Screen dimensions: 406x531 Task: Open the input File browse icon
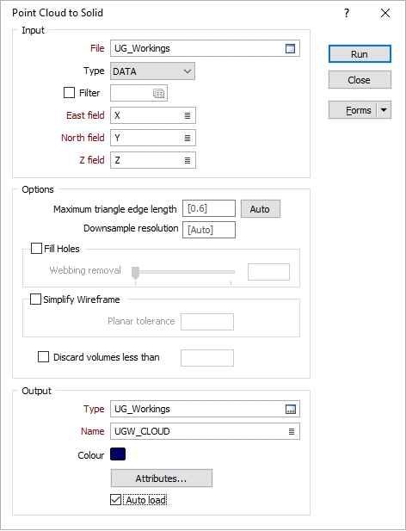tap(290, 48)
